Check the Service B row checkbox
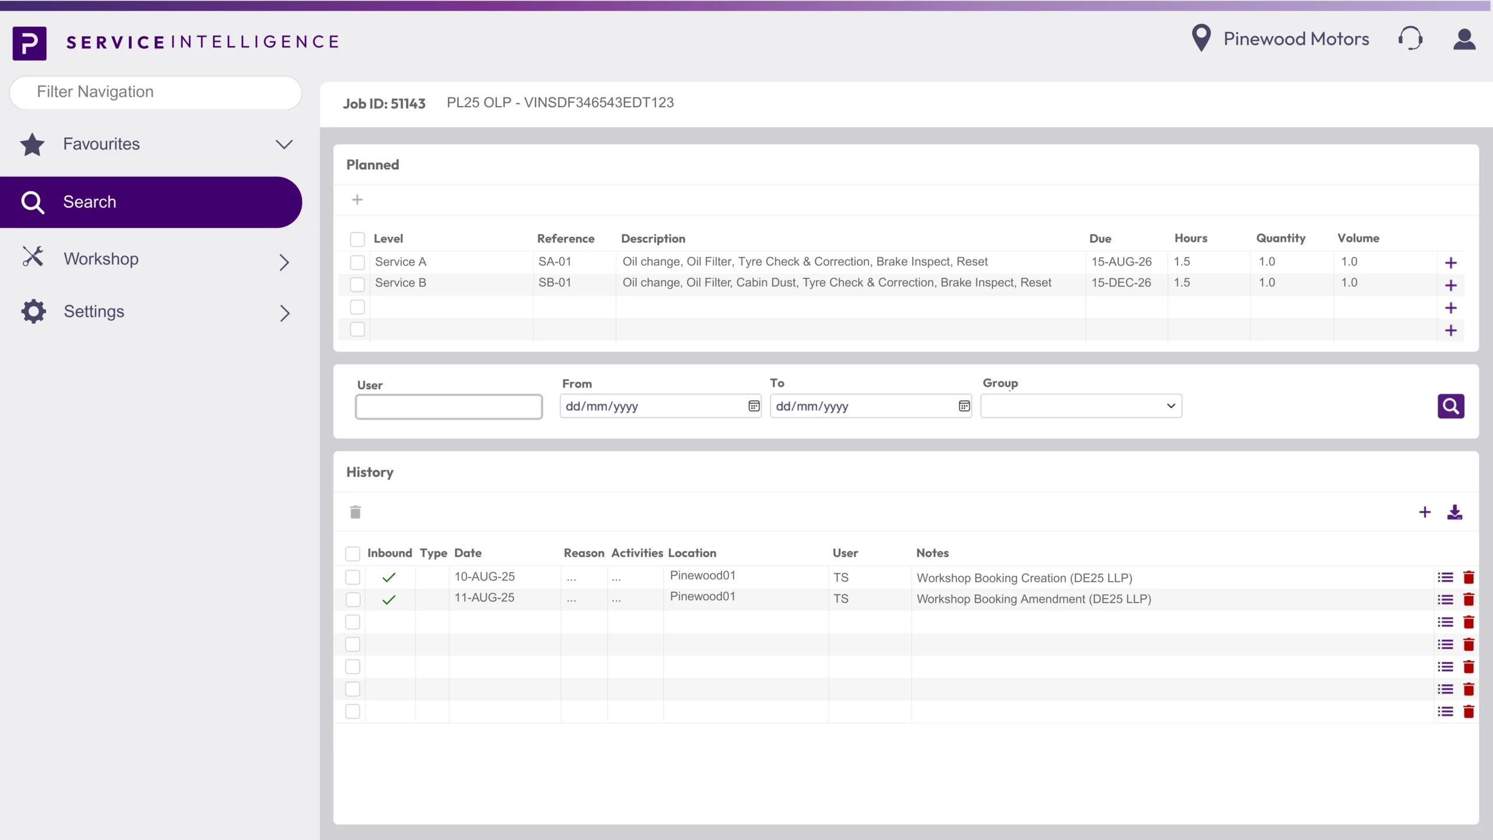The image size is (1493, 840). 358,285
